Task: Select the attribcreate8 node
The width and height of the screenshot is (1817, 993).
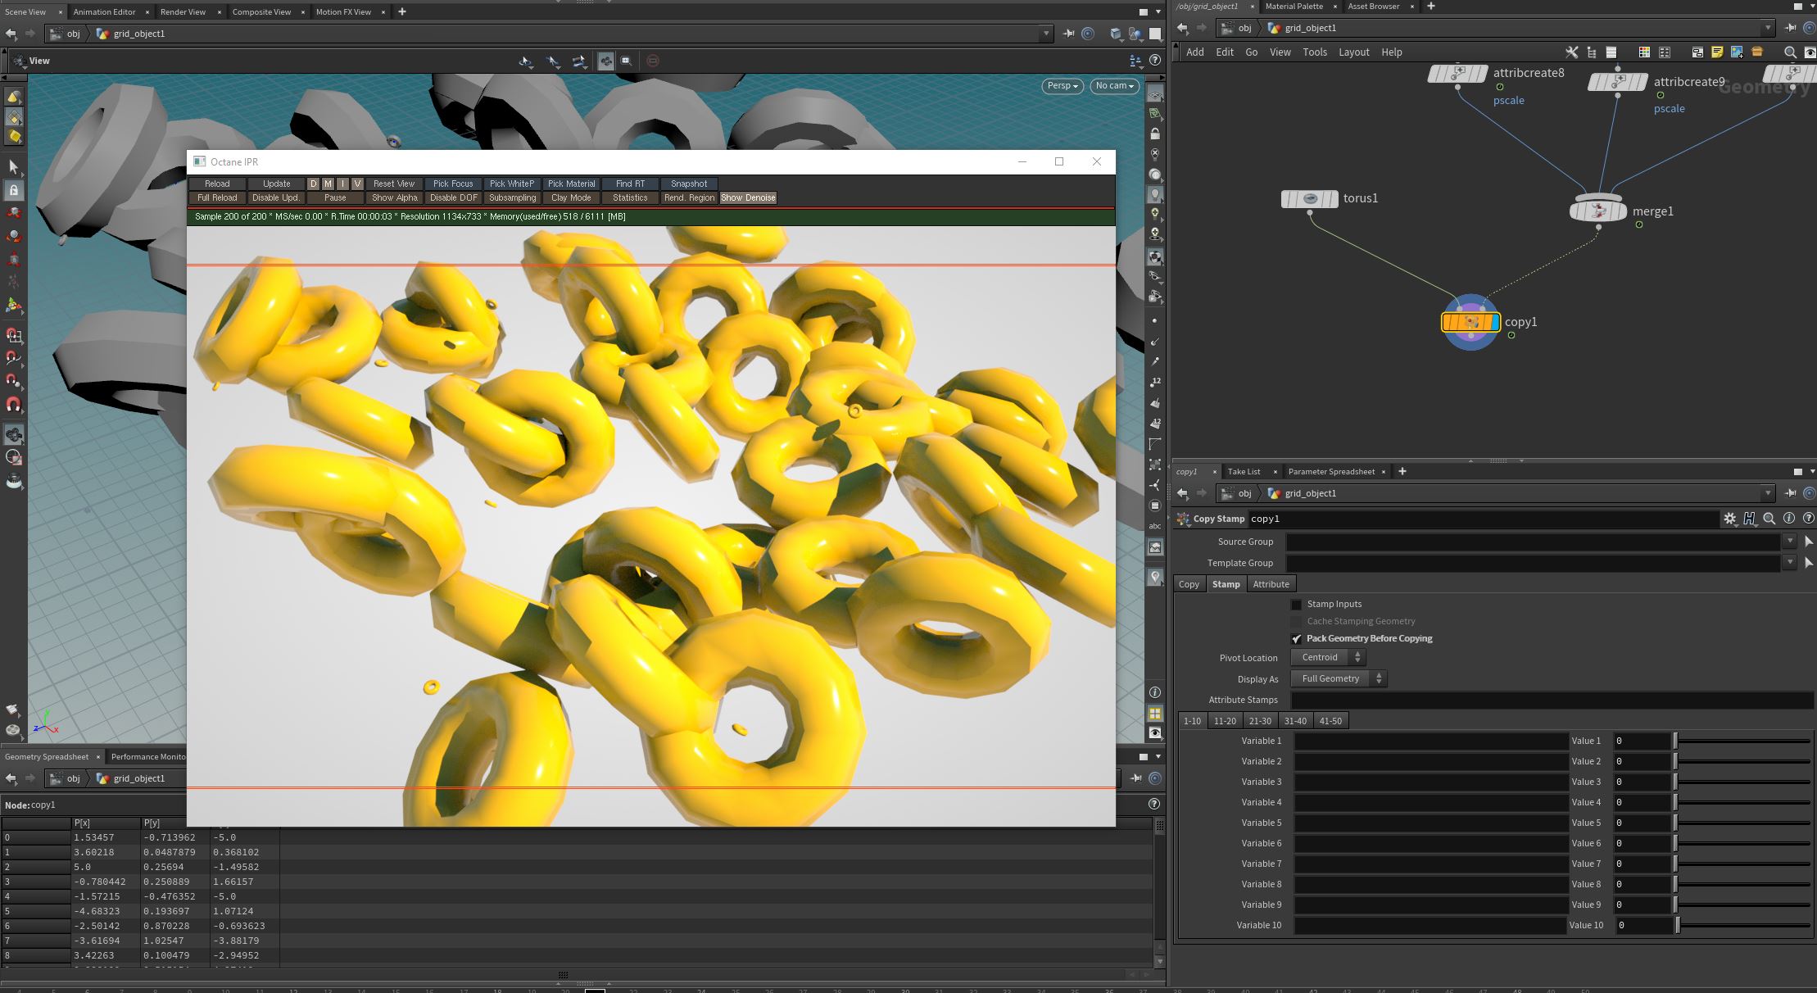Action: pyautogui.click(x=1457, y=74)
